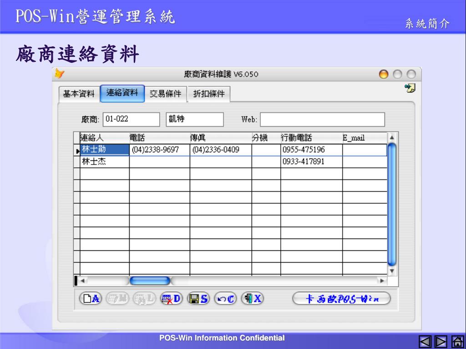Click the home slide navigation icon

457,342
